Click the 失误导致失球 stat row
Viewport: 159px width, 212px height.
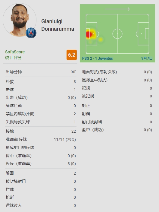pos(41,122)
